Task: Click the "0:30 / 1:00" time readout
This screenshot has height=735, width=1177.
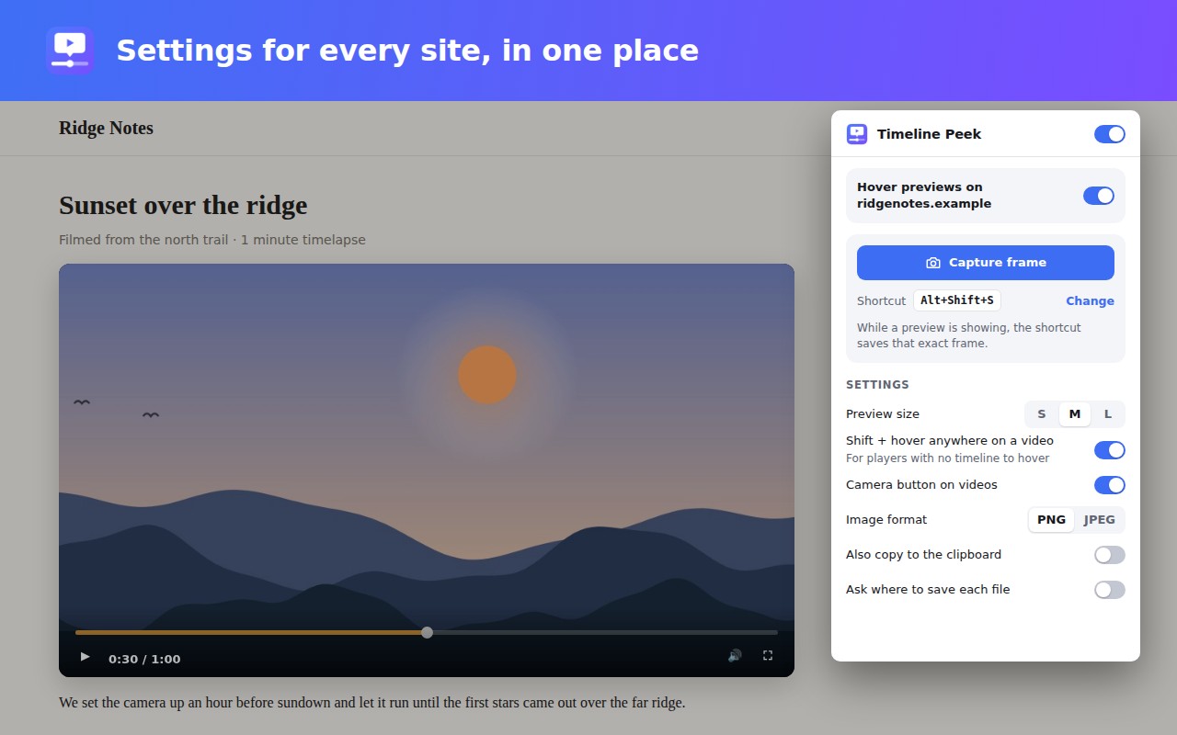Action: coord(144,659)
